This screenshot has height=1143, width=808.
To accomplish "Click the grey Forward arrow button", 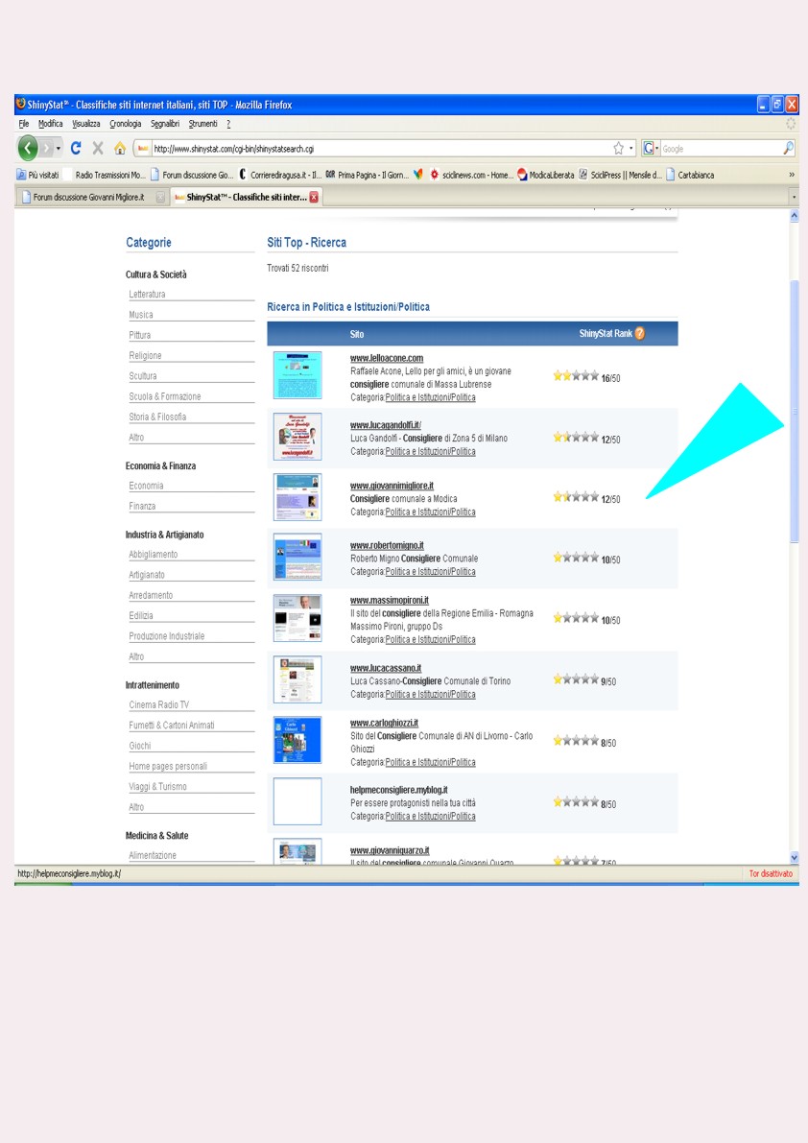I will click(46, 148).
